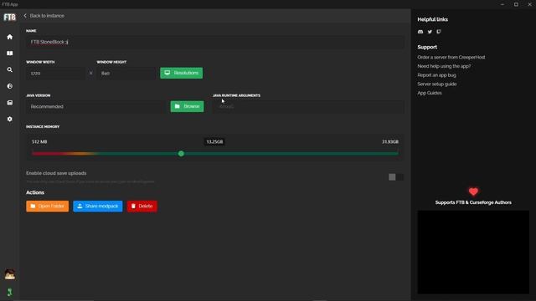Browse for a Java version
Screen dimensions: 536x301
pyautogui.click(x=187, y=106)
